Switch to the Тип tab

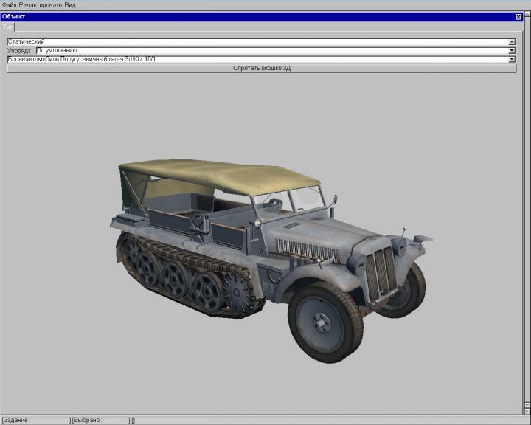pos(7,27)
